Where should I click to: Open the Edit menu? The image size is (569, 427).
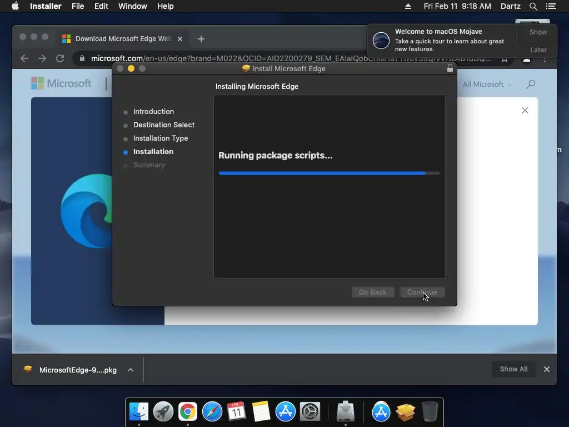point(101,6)
